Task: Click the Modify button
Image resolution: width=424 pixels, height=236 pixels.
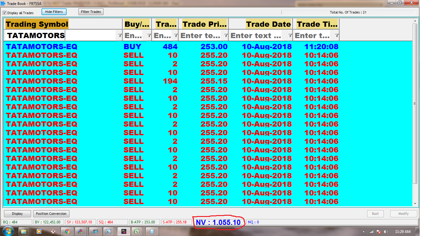Action: [x=403, y=214]
